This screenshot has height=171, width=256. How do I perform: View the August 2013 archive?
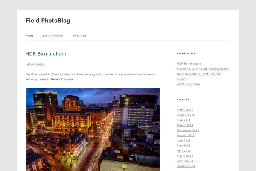tap(186, 136)
